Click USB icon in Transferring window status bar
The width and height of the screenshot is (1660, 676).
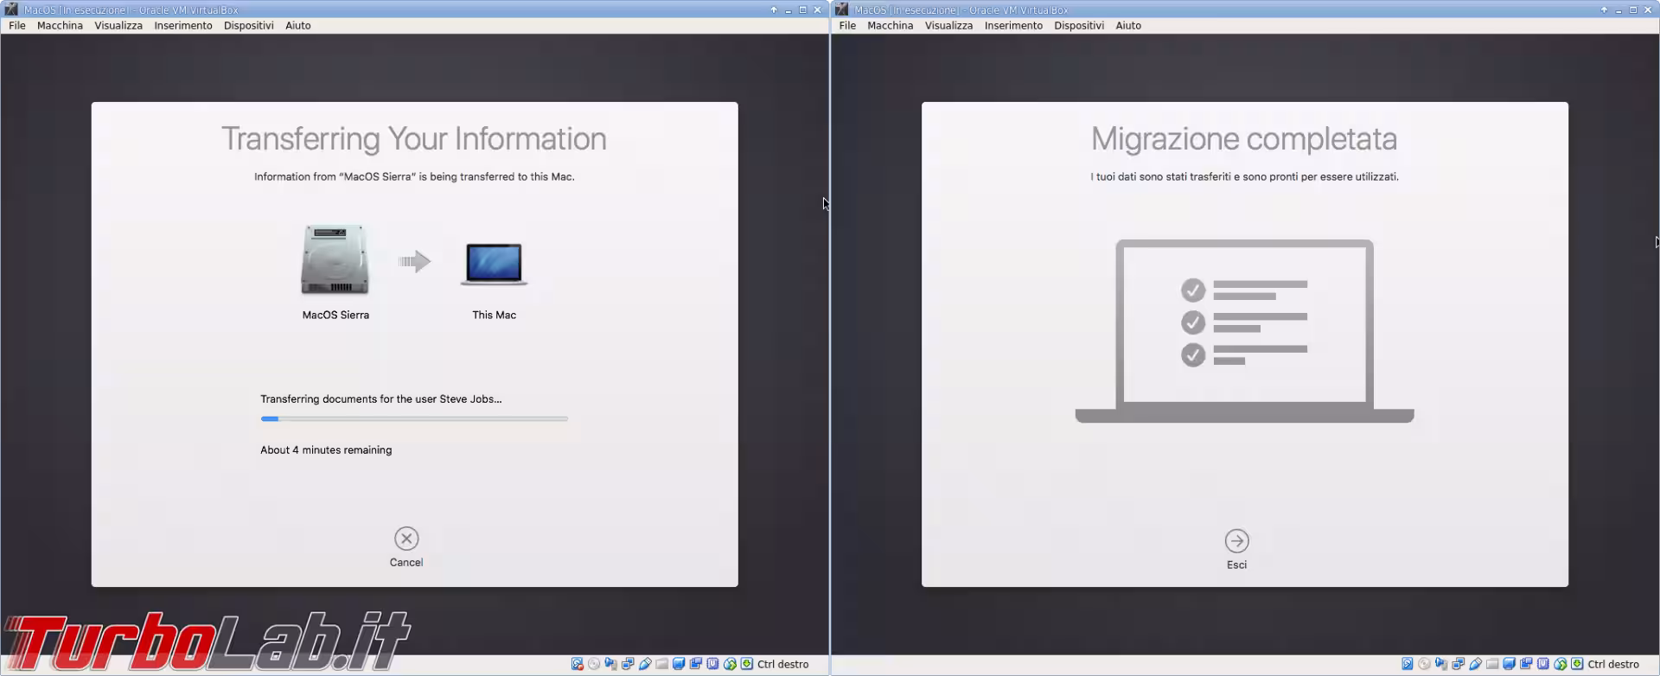click(645, 664)
